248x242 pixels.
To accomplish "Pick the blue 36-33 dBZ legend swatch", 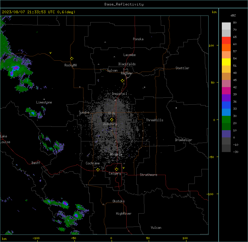I will pyautogui.click(x=226, y=105).
